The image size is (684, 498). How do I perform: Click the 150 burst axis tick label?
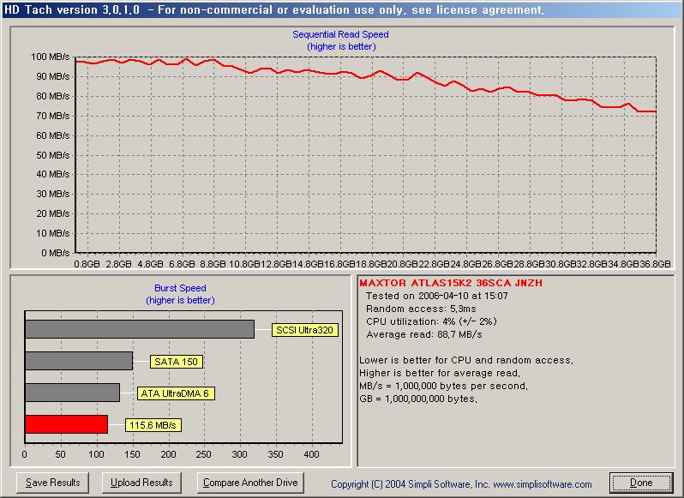(132, 454)
